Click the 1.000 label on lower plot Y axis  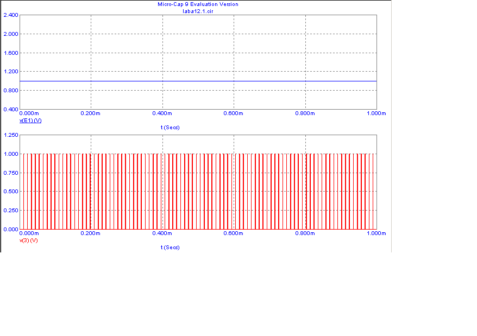pos(11,154)
